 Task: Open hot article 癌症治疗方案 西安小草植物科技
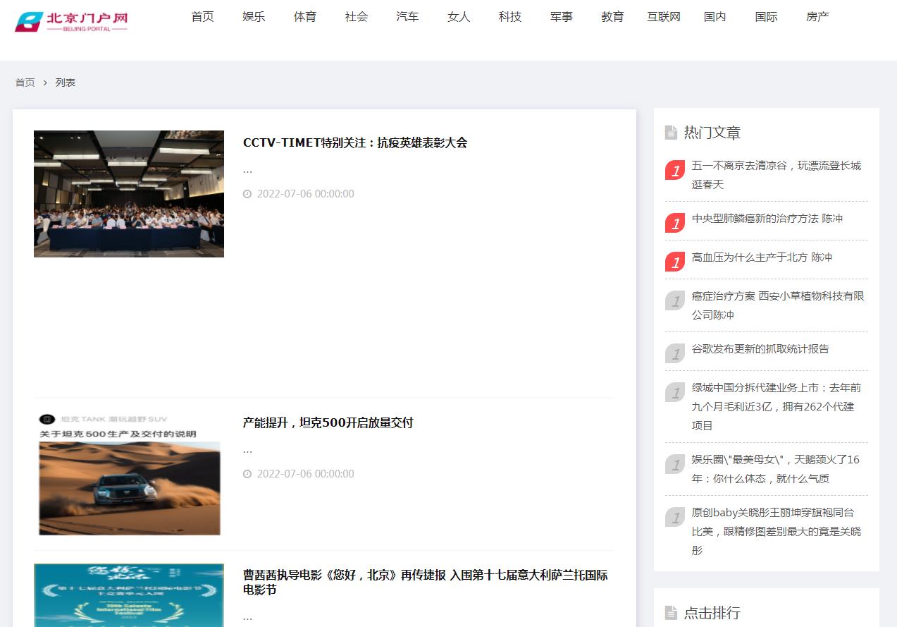[778, 305]
